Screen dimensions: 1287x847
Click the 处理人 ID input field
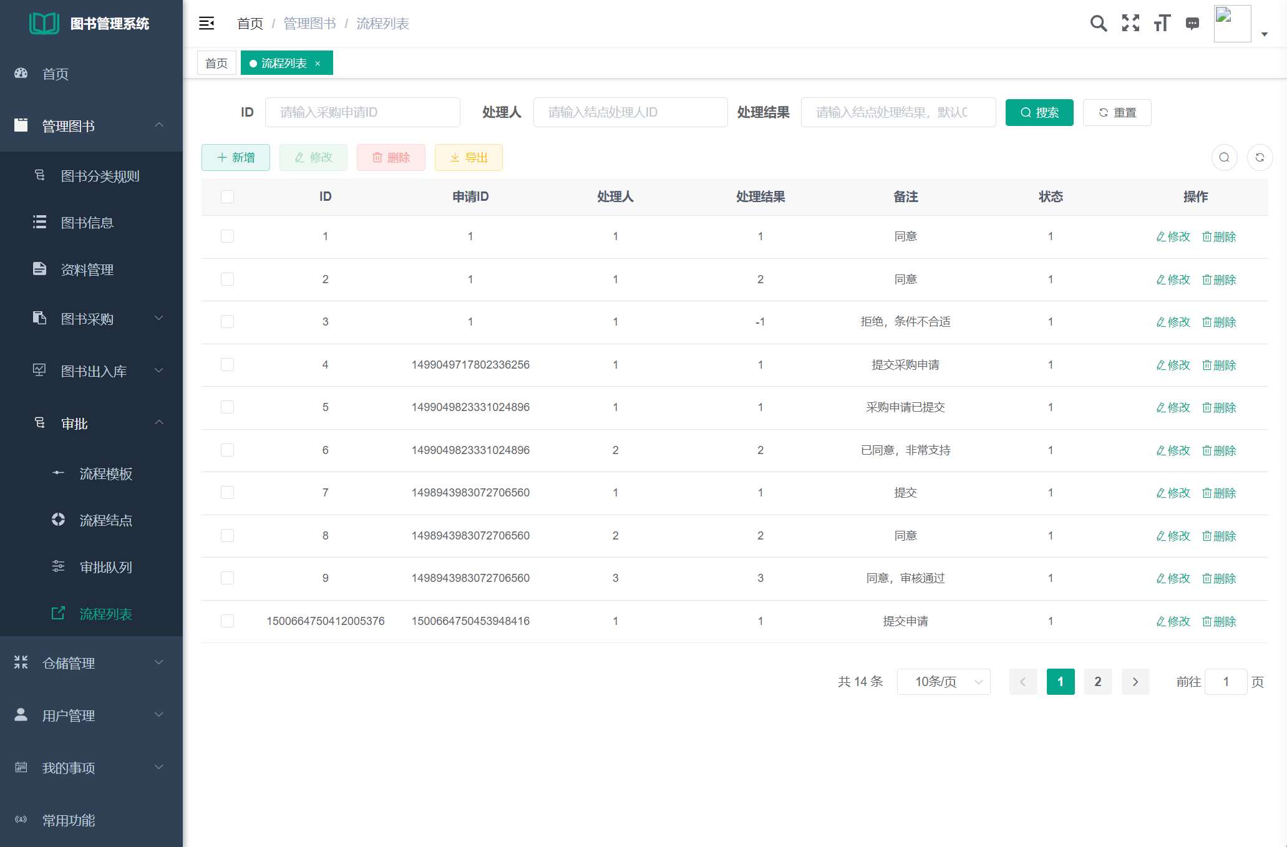click(x=630, y=112)
